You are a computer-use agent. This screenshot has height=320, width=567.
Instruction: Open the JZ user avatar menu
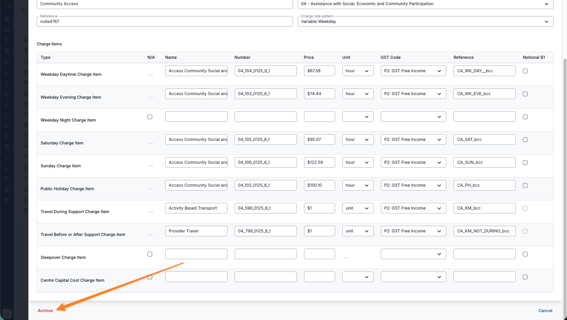(7, 313)
